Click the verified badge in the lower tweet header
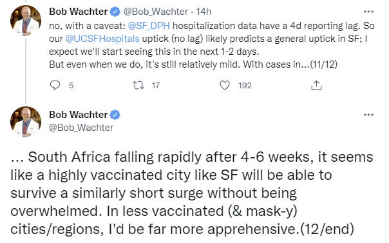Viewport: 389px width, 243px height. click(115, 115)
